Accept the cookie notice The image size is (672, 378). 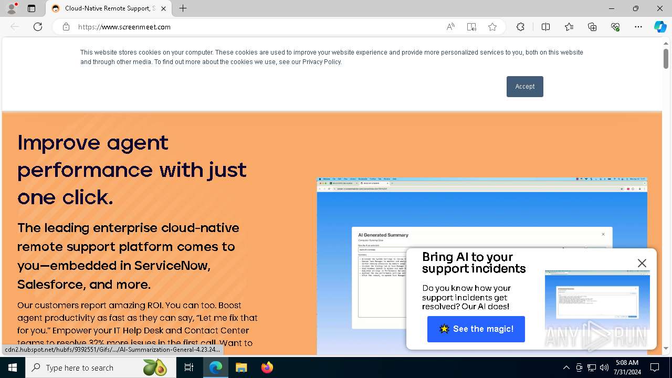pos(525,87)
